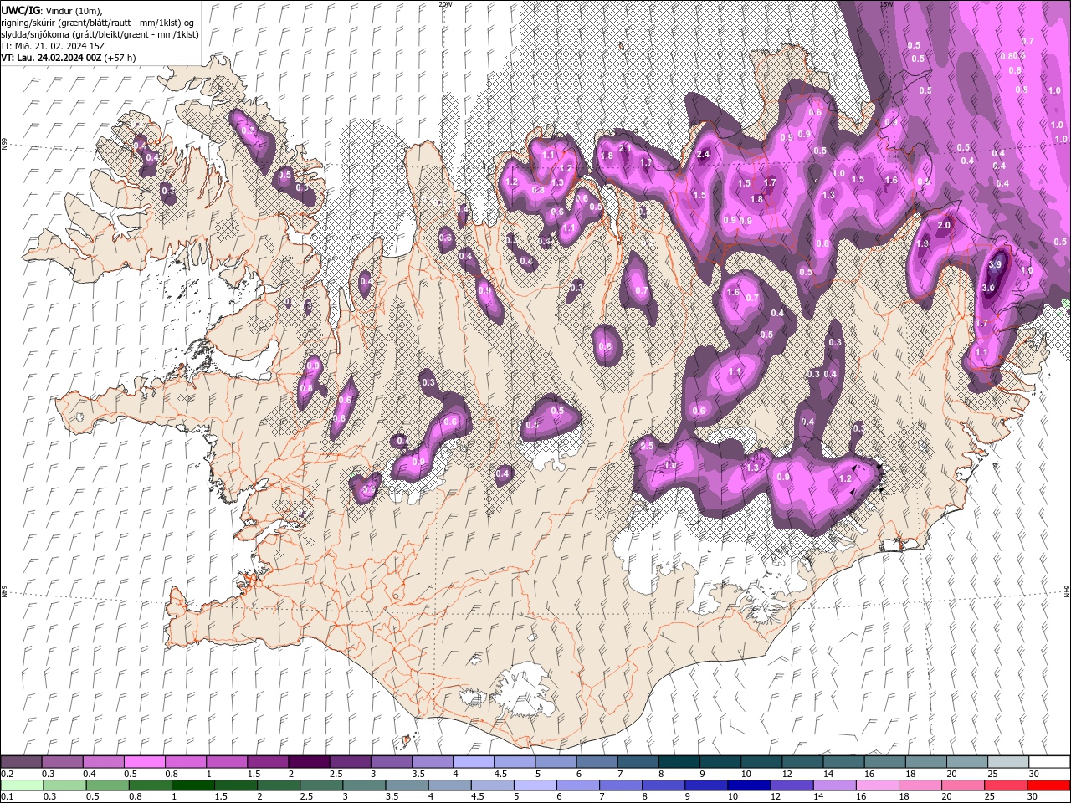Pick the darkest purple 2 snow legend swatch
The height and width of the screenshot is (803, 1071).
point(308,762)
